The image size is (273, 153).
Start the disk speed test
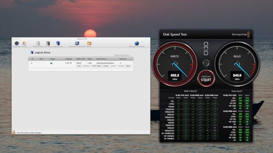pos(206,79)
